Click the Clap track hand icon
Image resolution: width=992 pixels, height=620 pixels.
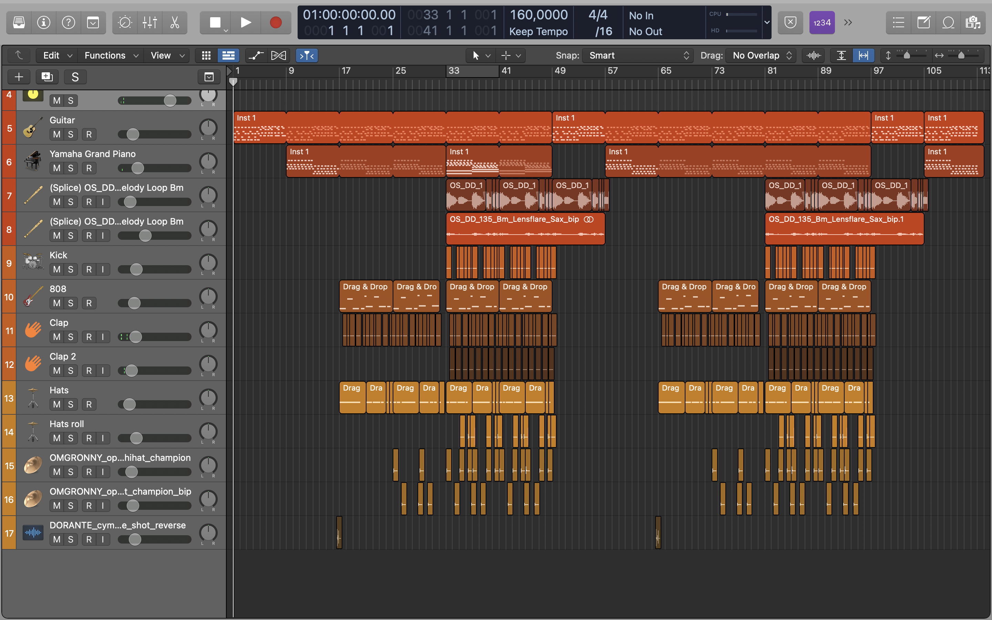pos(33,330)
